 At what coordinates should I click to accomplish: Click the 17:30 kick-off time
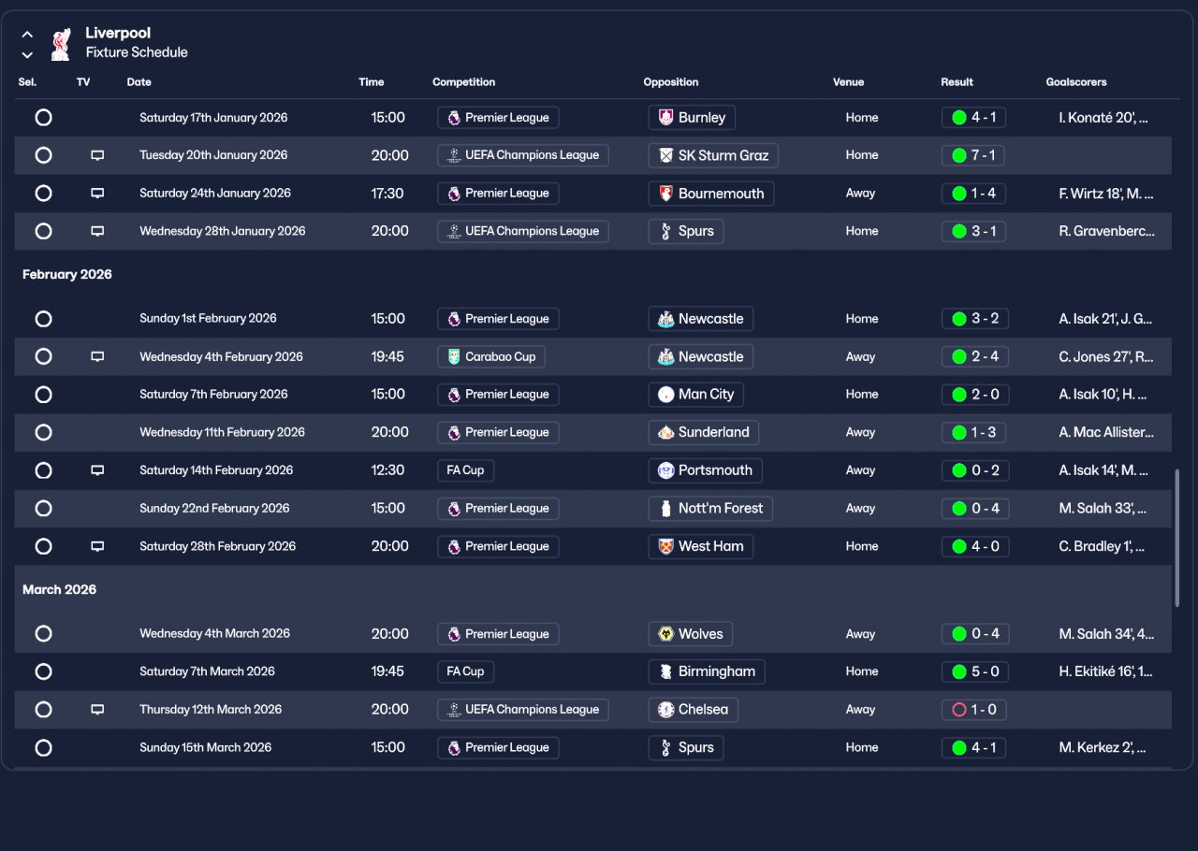tap(387, 194)
